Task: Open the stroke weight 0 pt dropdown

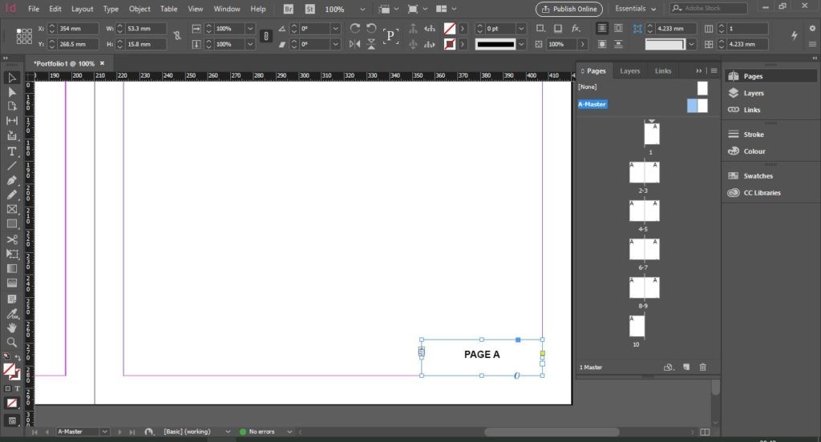Action: pyautogui.click(x=520, y=28)
